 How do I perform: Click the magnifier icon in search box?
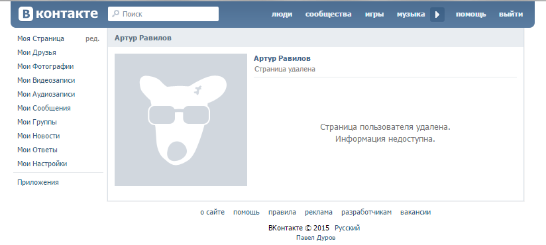tap(115, 14)
